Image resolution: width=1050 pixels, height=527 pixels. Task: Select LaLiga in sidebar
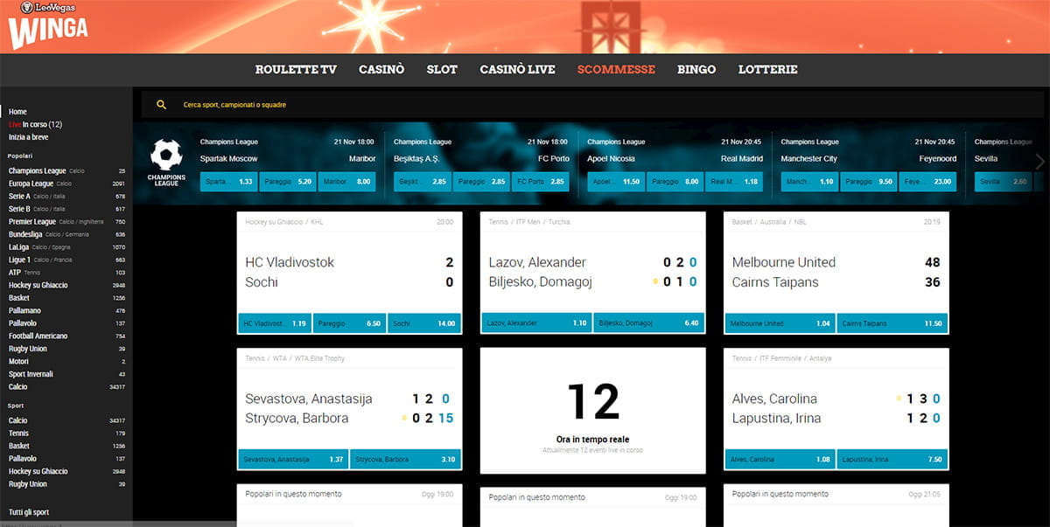(66, 247)
